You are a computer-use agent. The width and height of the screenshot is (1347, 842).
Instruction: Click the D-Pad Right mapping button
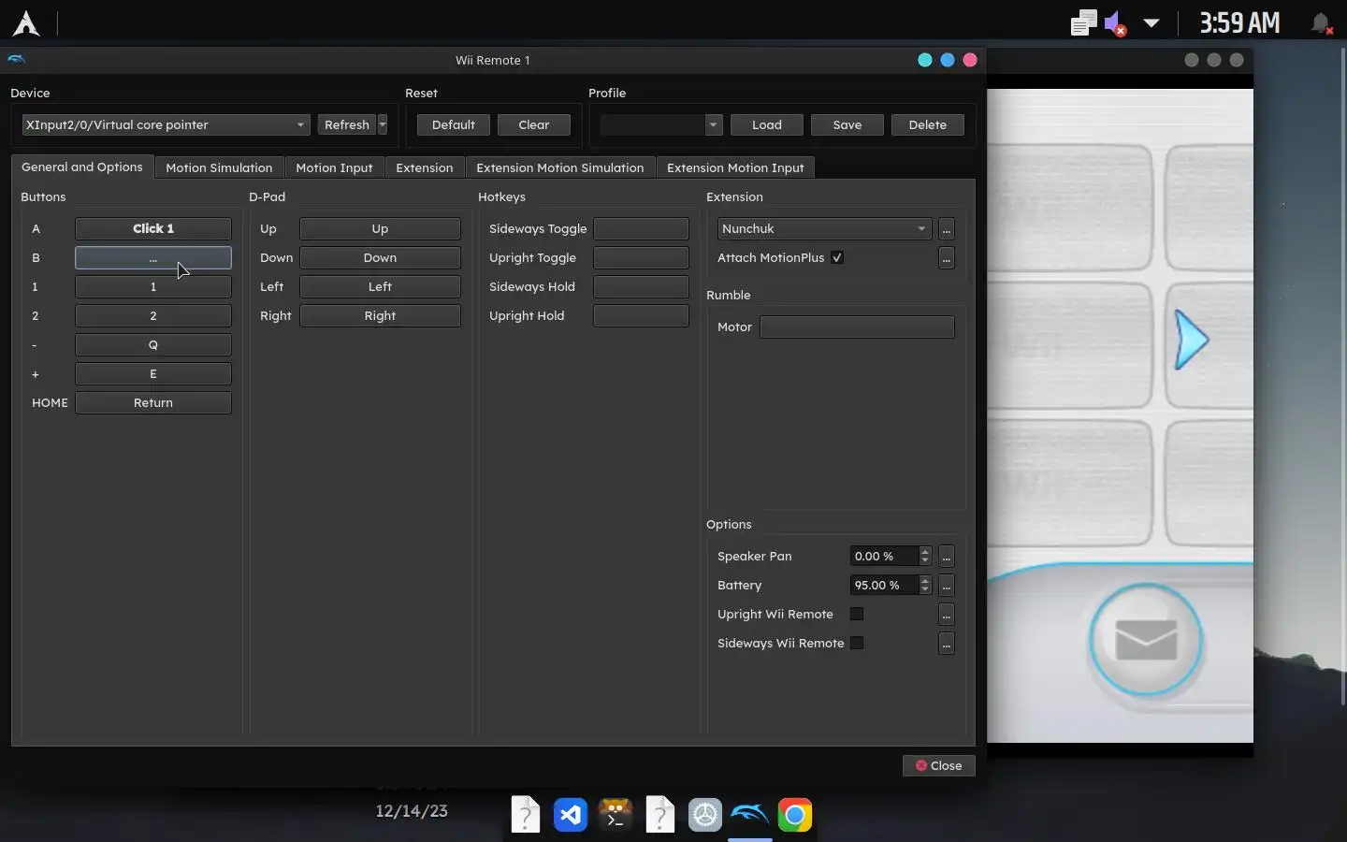[380, 315]
